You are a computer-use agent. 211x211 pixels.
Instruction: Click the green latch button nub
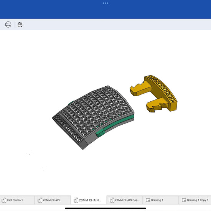pos(100,133)
